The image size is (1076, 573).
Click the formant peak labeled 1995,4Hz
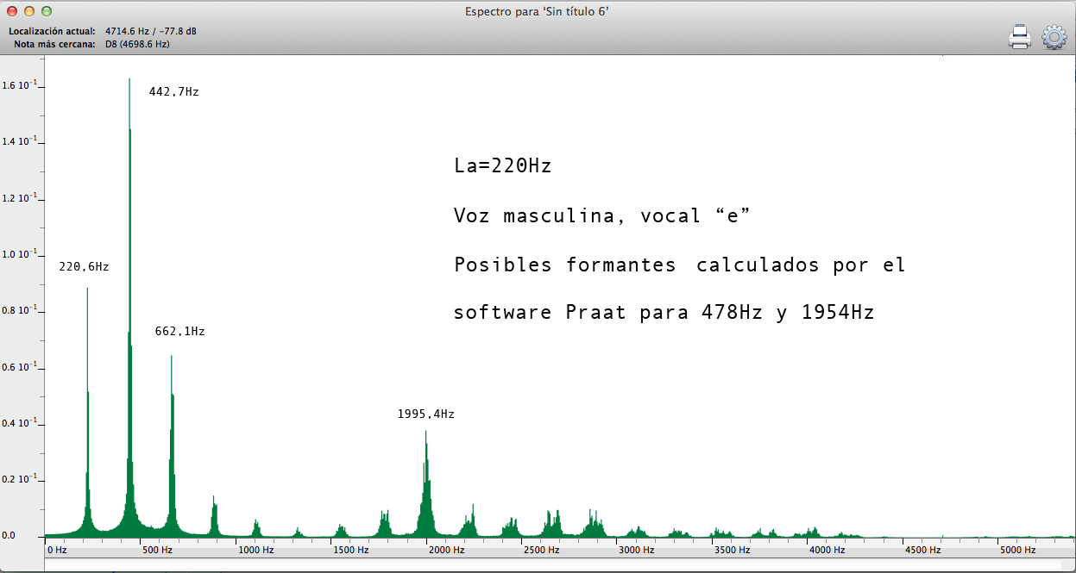click(x=425, y=483)
